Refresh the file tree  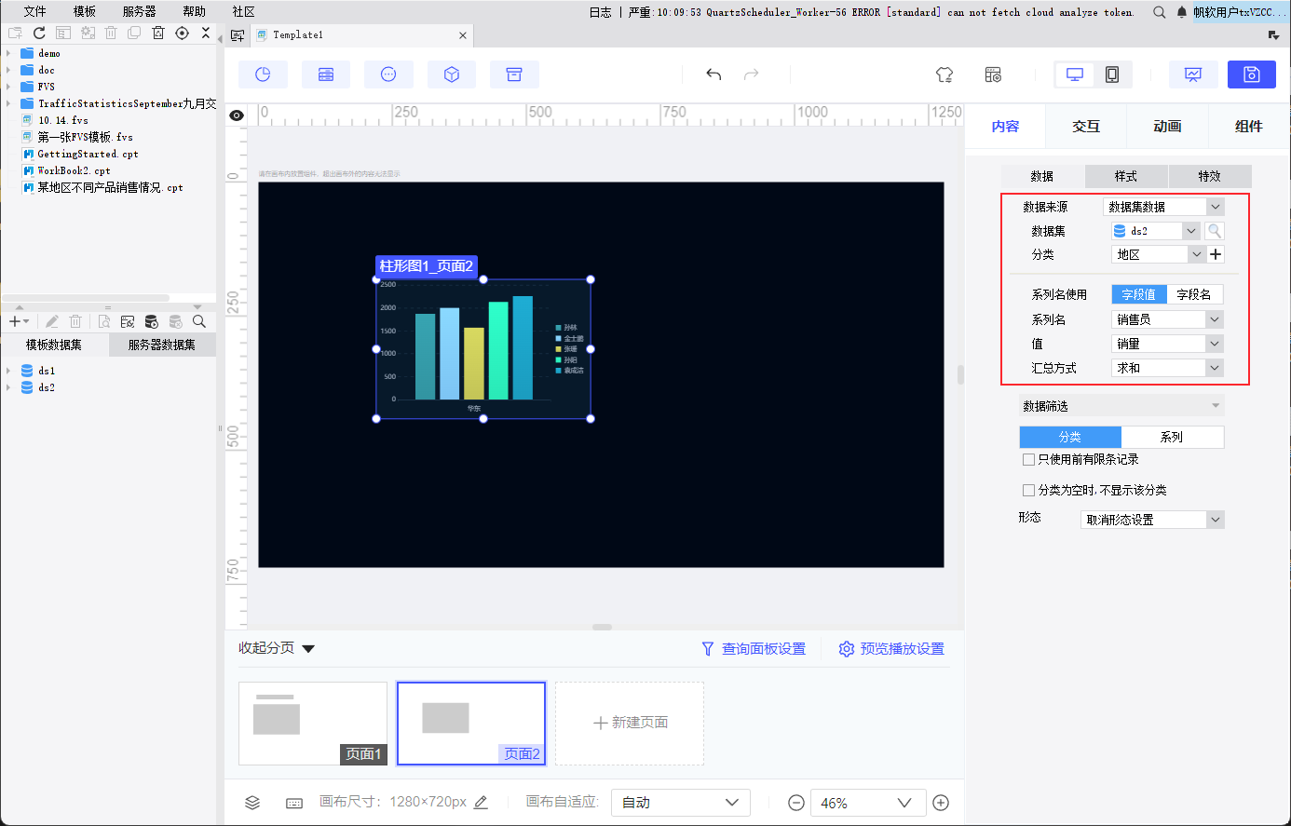[39, 33]
